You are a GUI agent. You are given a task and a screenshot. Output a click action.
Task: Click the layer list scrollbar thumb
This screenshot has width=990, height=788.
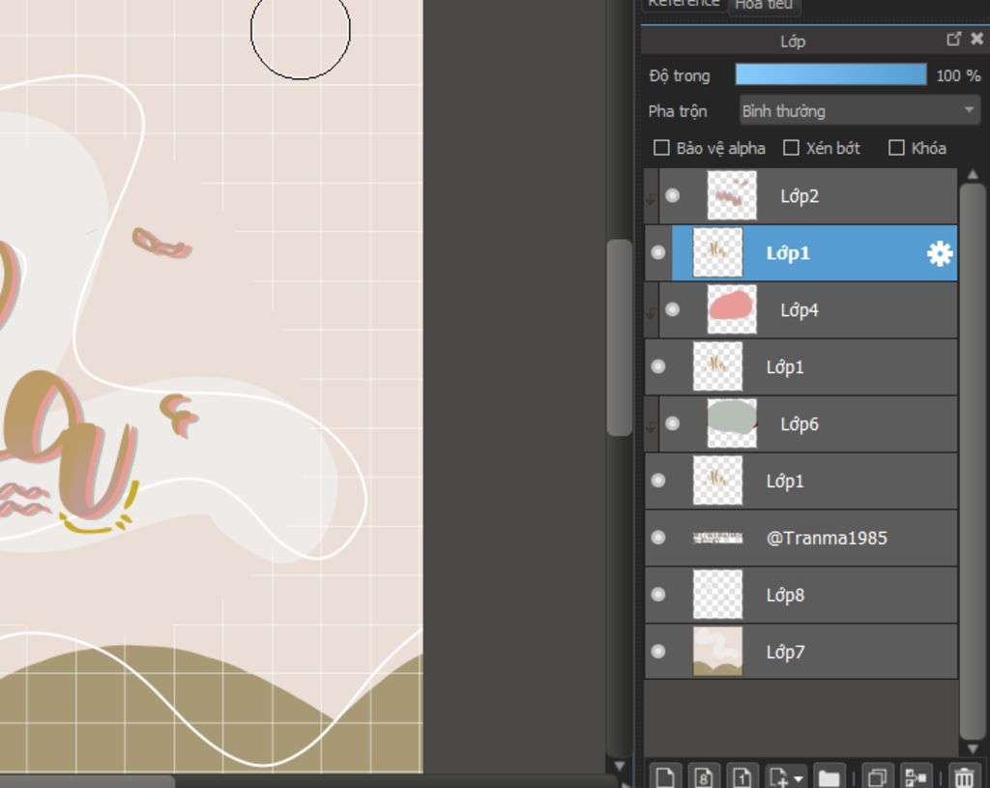pyautogui.click(x=973, y=461)
